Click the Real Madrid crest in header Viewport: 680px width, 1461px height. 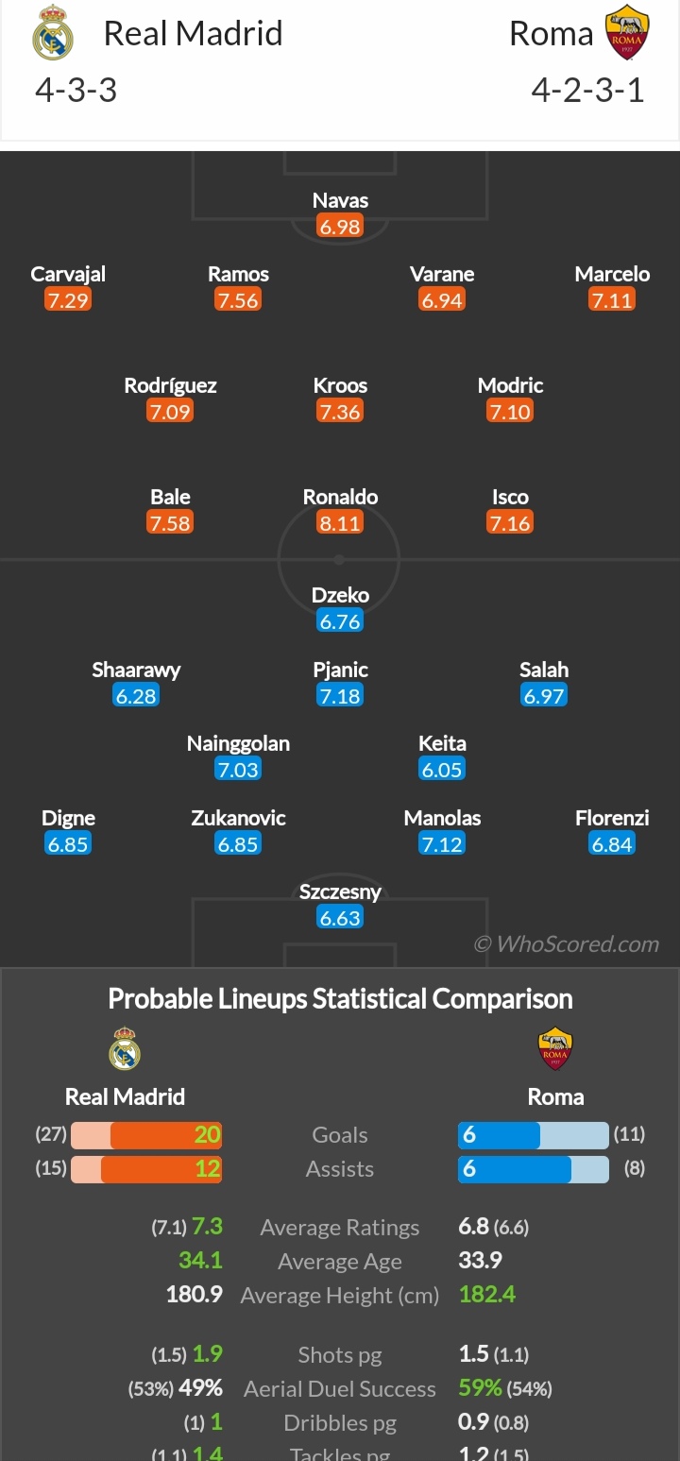53,32
